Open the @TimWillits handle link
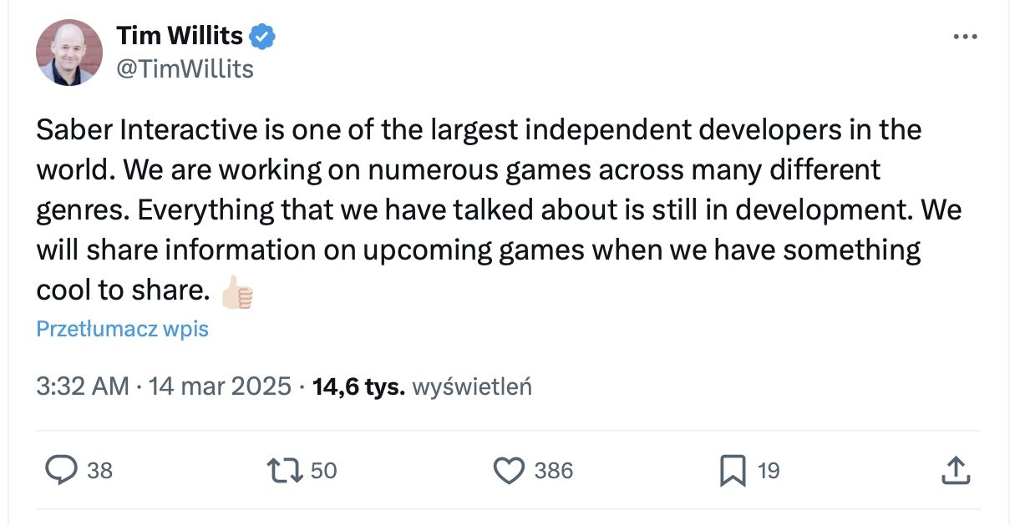This screenshot has height=525, width=1025. click(x=185, y=69)
